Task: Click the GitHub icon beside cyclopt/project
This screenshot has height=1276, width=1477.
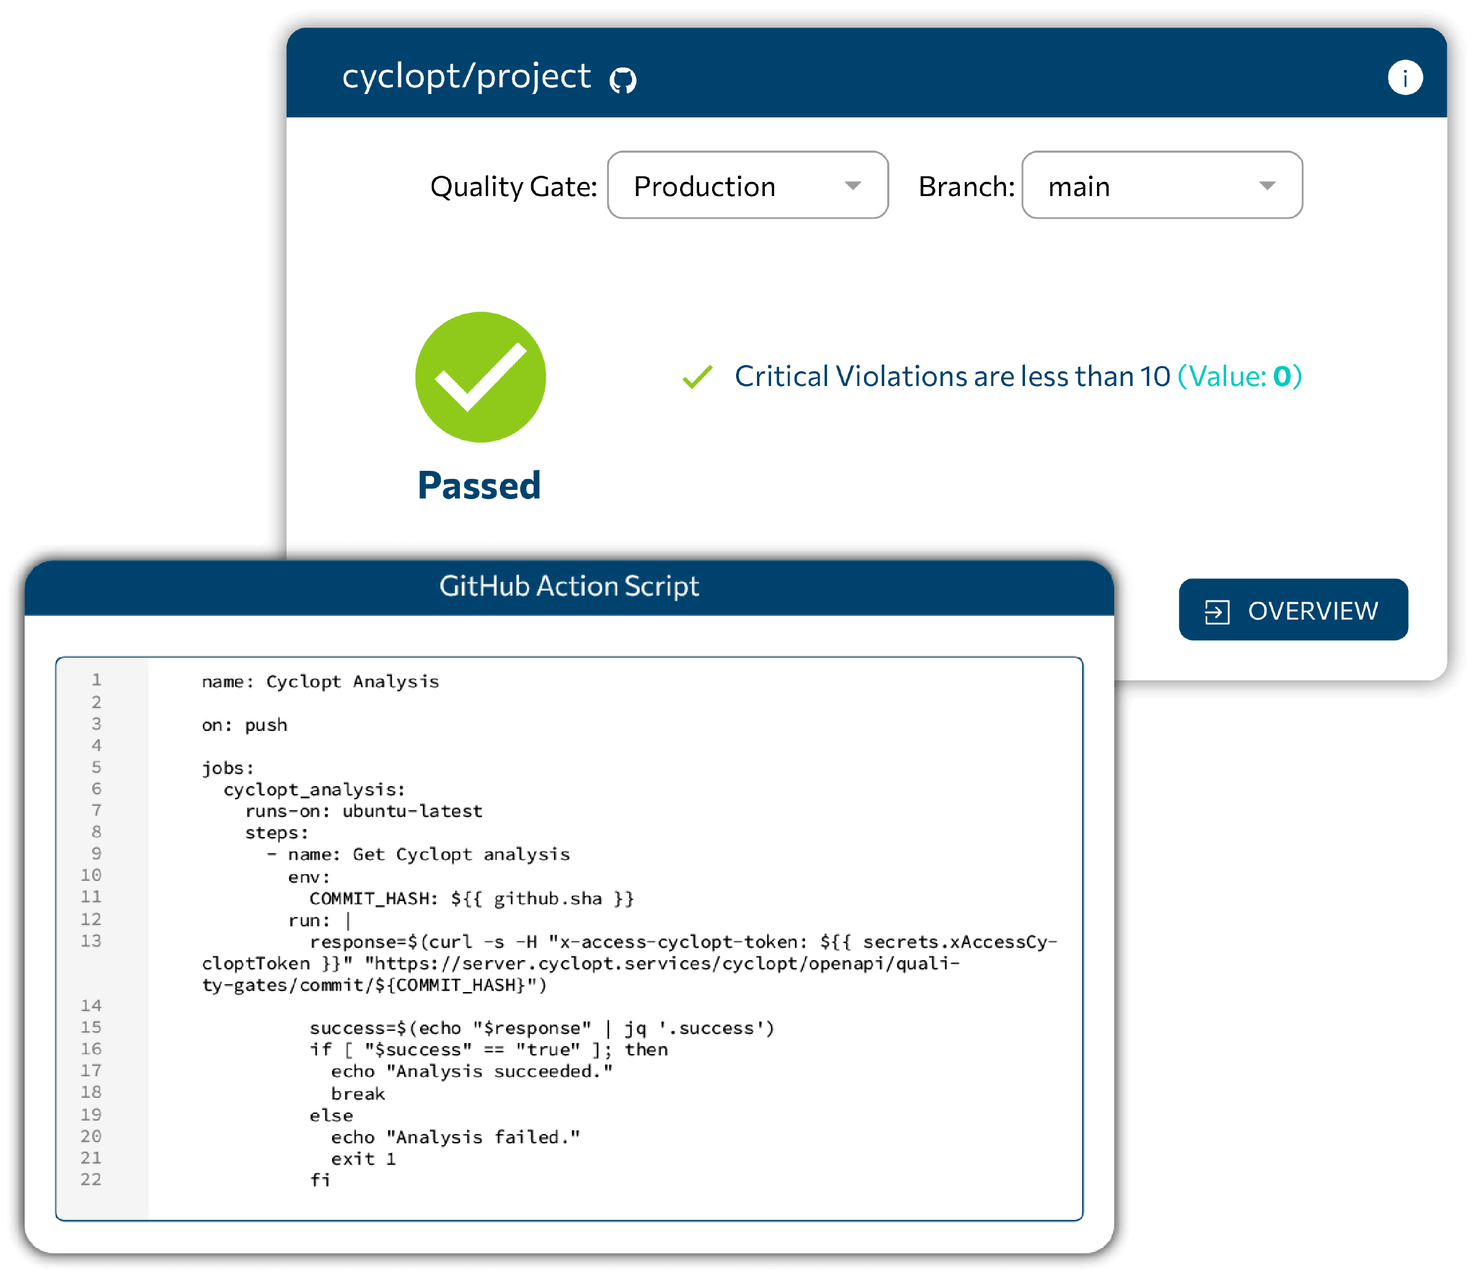Action: click(x=623, y=80)
